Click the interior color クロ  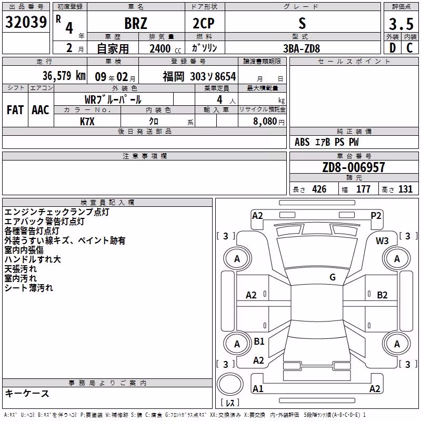(154, 121)
